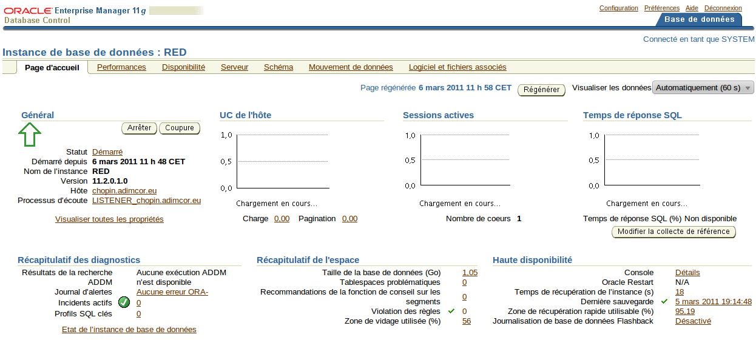756x340 pixels.
Task: Click the checkmark beside Dernière sauvegarde
Action: pyautogui.click(x=664, y=301)
